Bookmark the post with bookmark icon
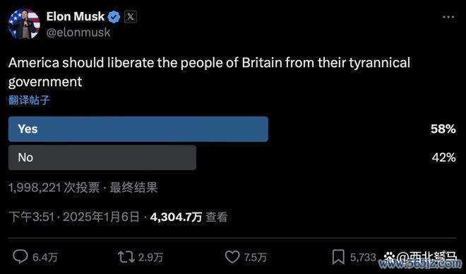The height and width of the screenshot is (274, 466). tap(338, 257)
